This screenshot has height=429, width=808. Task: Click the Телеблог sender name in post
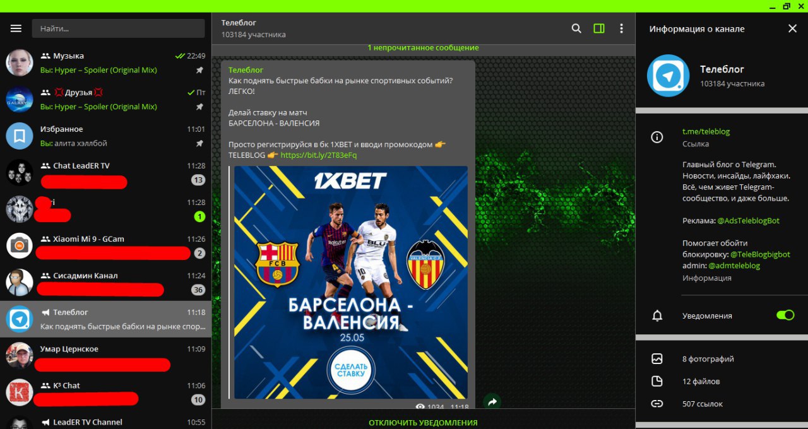click(x=246, y=70)
